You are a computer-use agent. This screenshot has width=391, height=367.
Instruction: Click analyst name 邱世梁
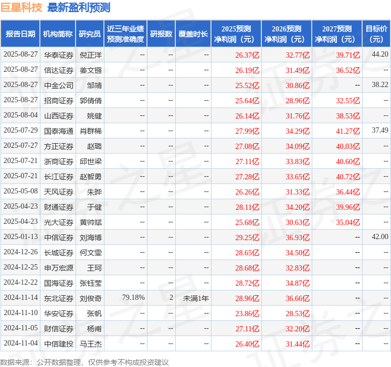[x=90, y=161]
